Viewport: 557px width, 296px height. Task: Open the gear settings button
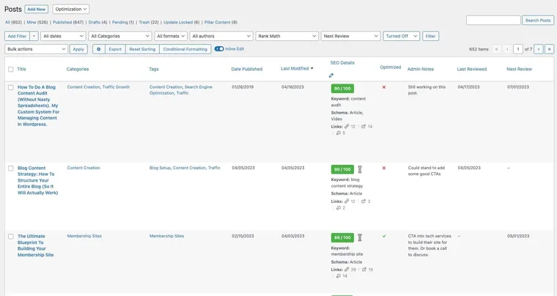(99, 49)
